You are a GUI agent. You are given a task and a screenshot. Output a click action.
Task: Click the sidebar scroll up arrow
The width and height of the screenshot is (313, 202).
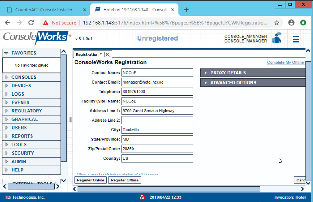point(64,52)
